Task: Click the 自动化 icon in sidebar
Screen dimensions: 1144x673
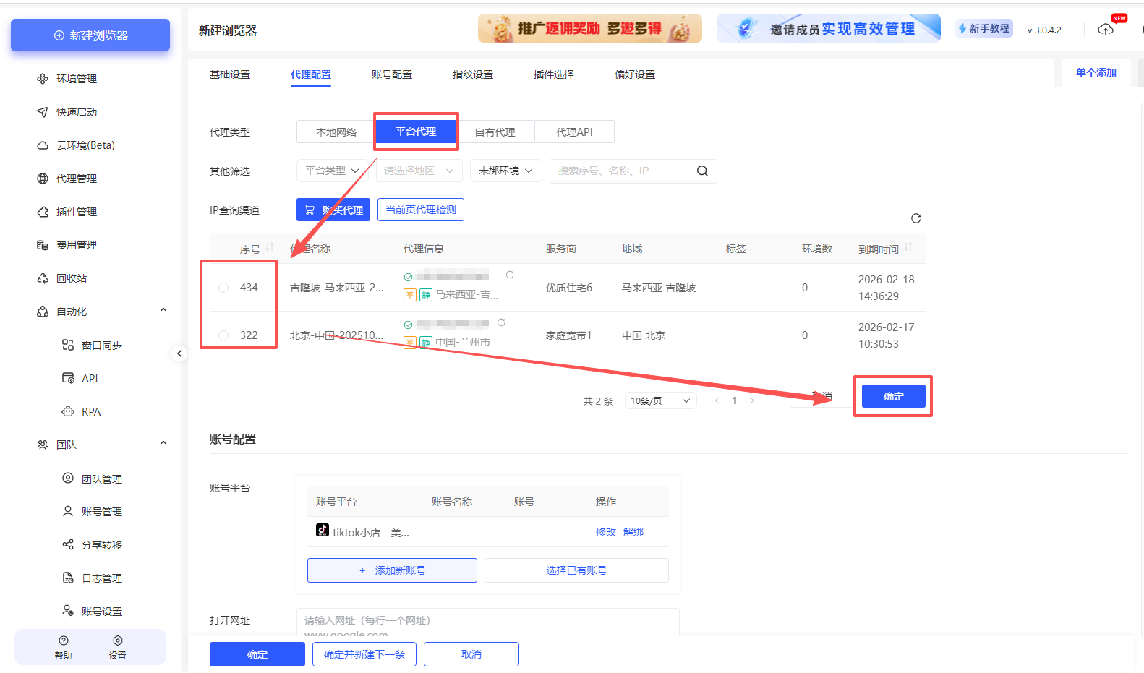Action: click(x=43, y=312)
